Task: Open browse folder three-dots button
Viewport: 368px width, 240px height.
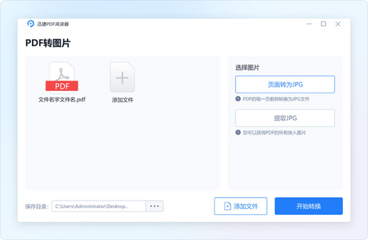Action: pos(155,206)
